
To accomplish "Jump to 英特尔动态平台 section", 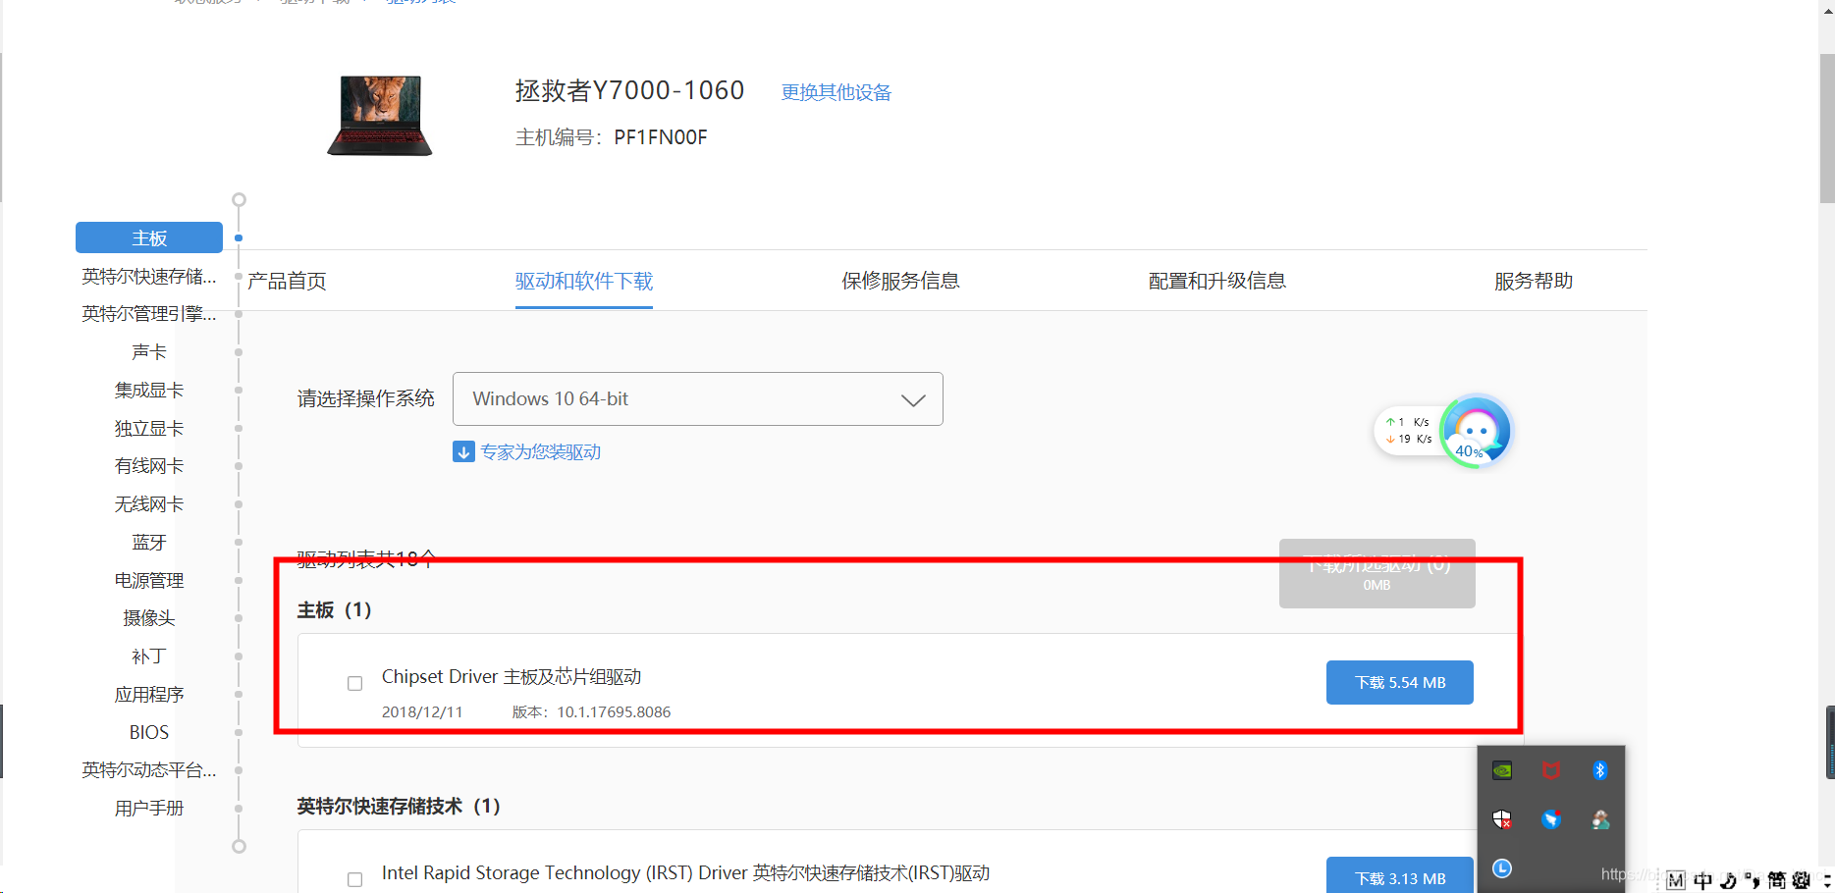I will coord(149,769).
